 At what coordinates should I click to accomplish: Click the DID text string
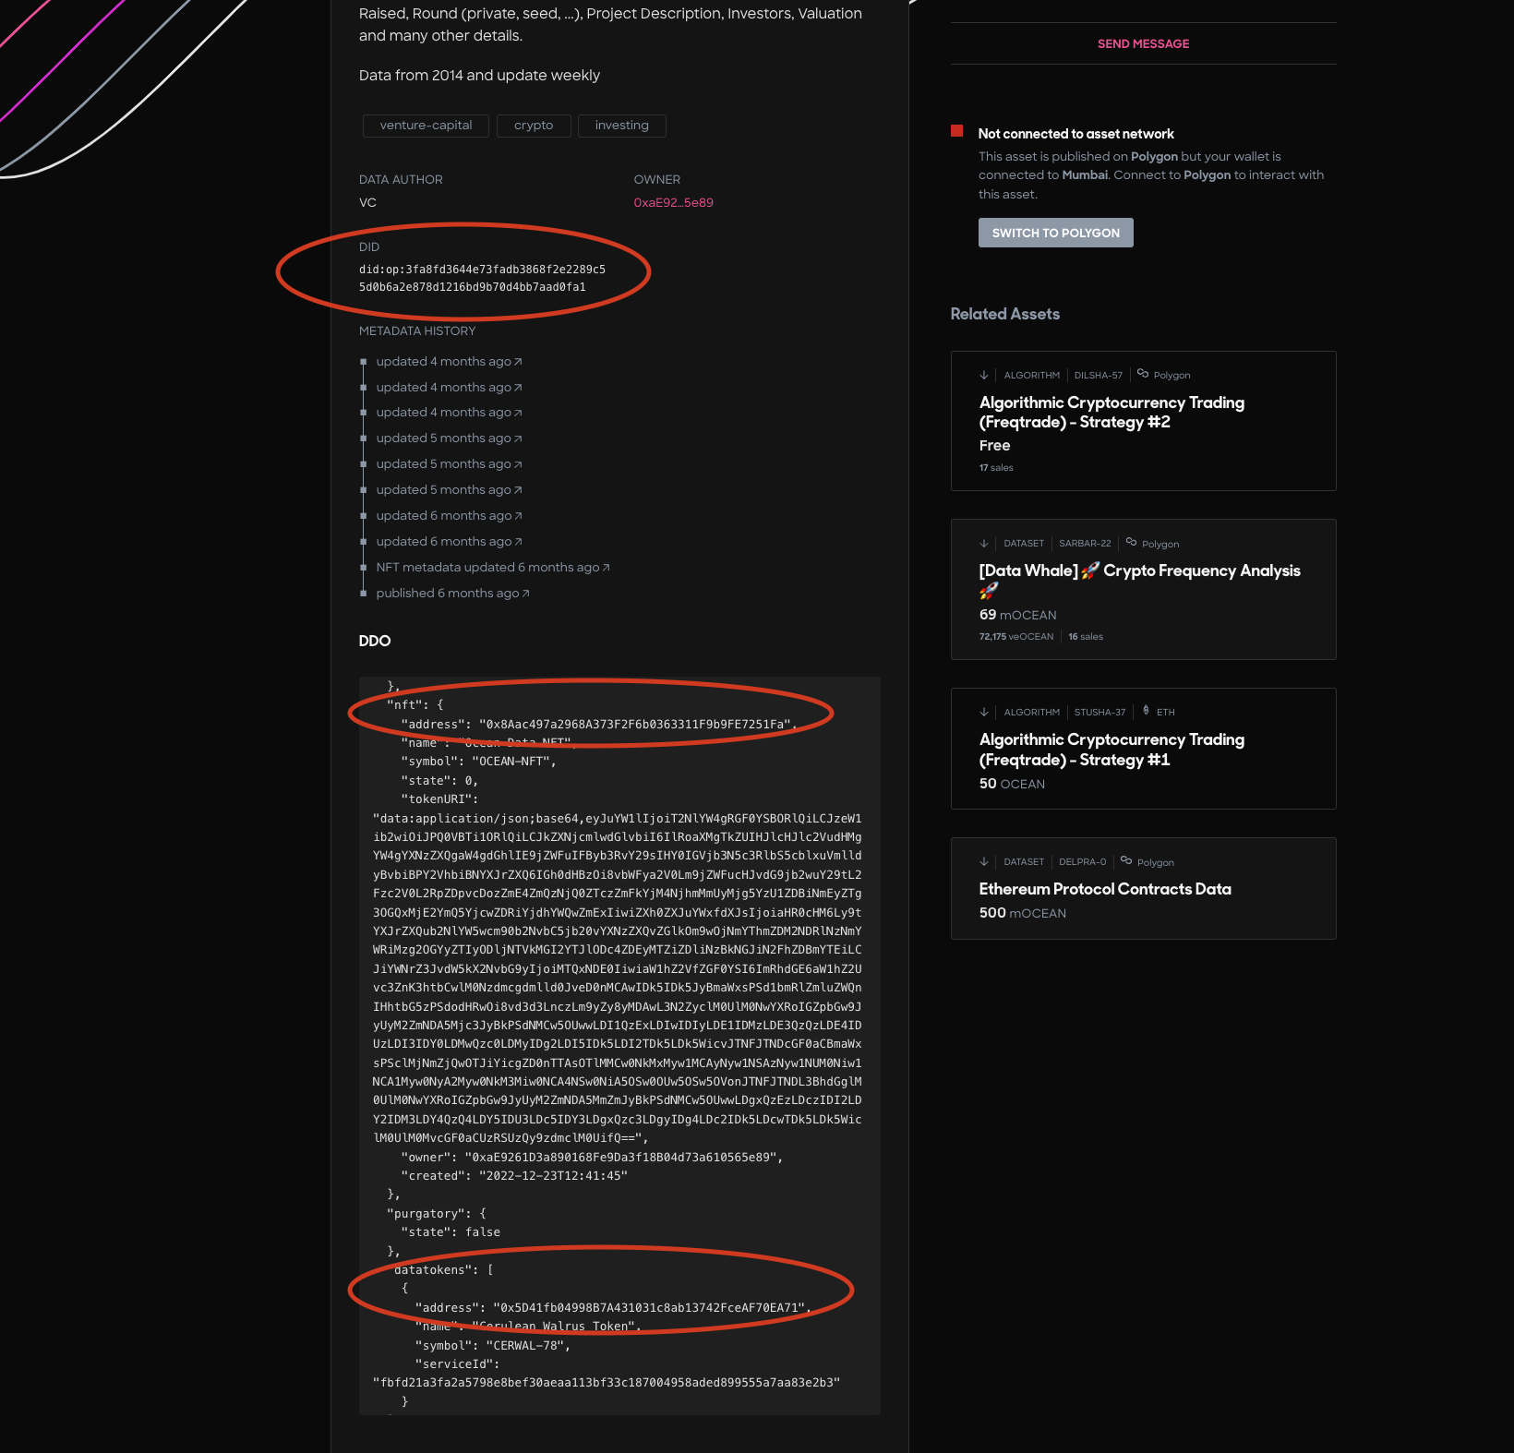482,278
